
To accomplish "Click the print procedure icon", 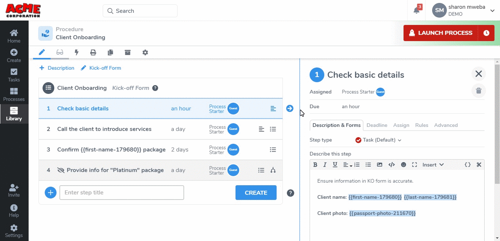I will (93, 52).
